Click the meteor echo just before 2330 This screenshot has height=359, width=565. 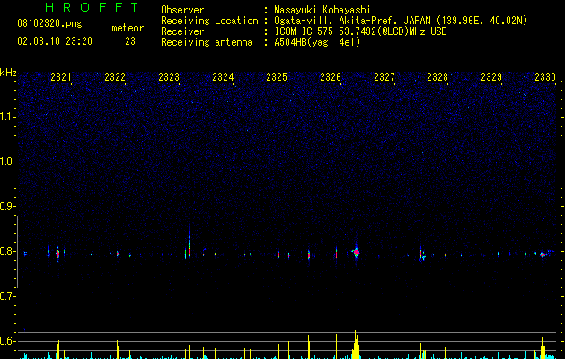[x=543, y=255]
